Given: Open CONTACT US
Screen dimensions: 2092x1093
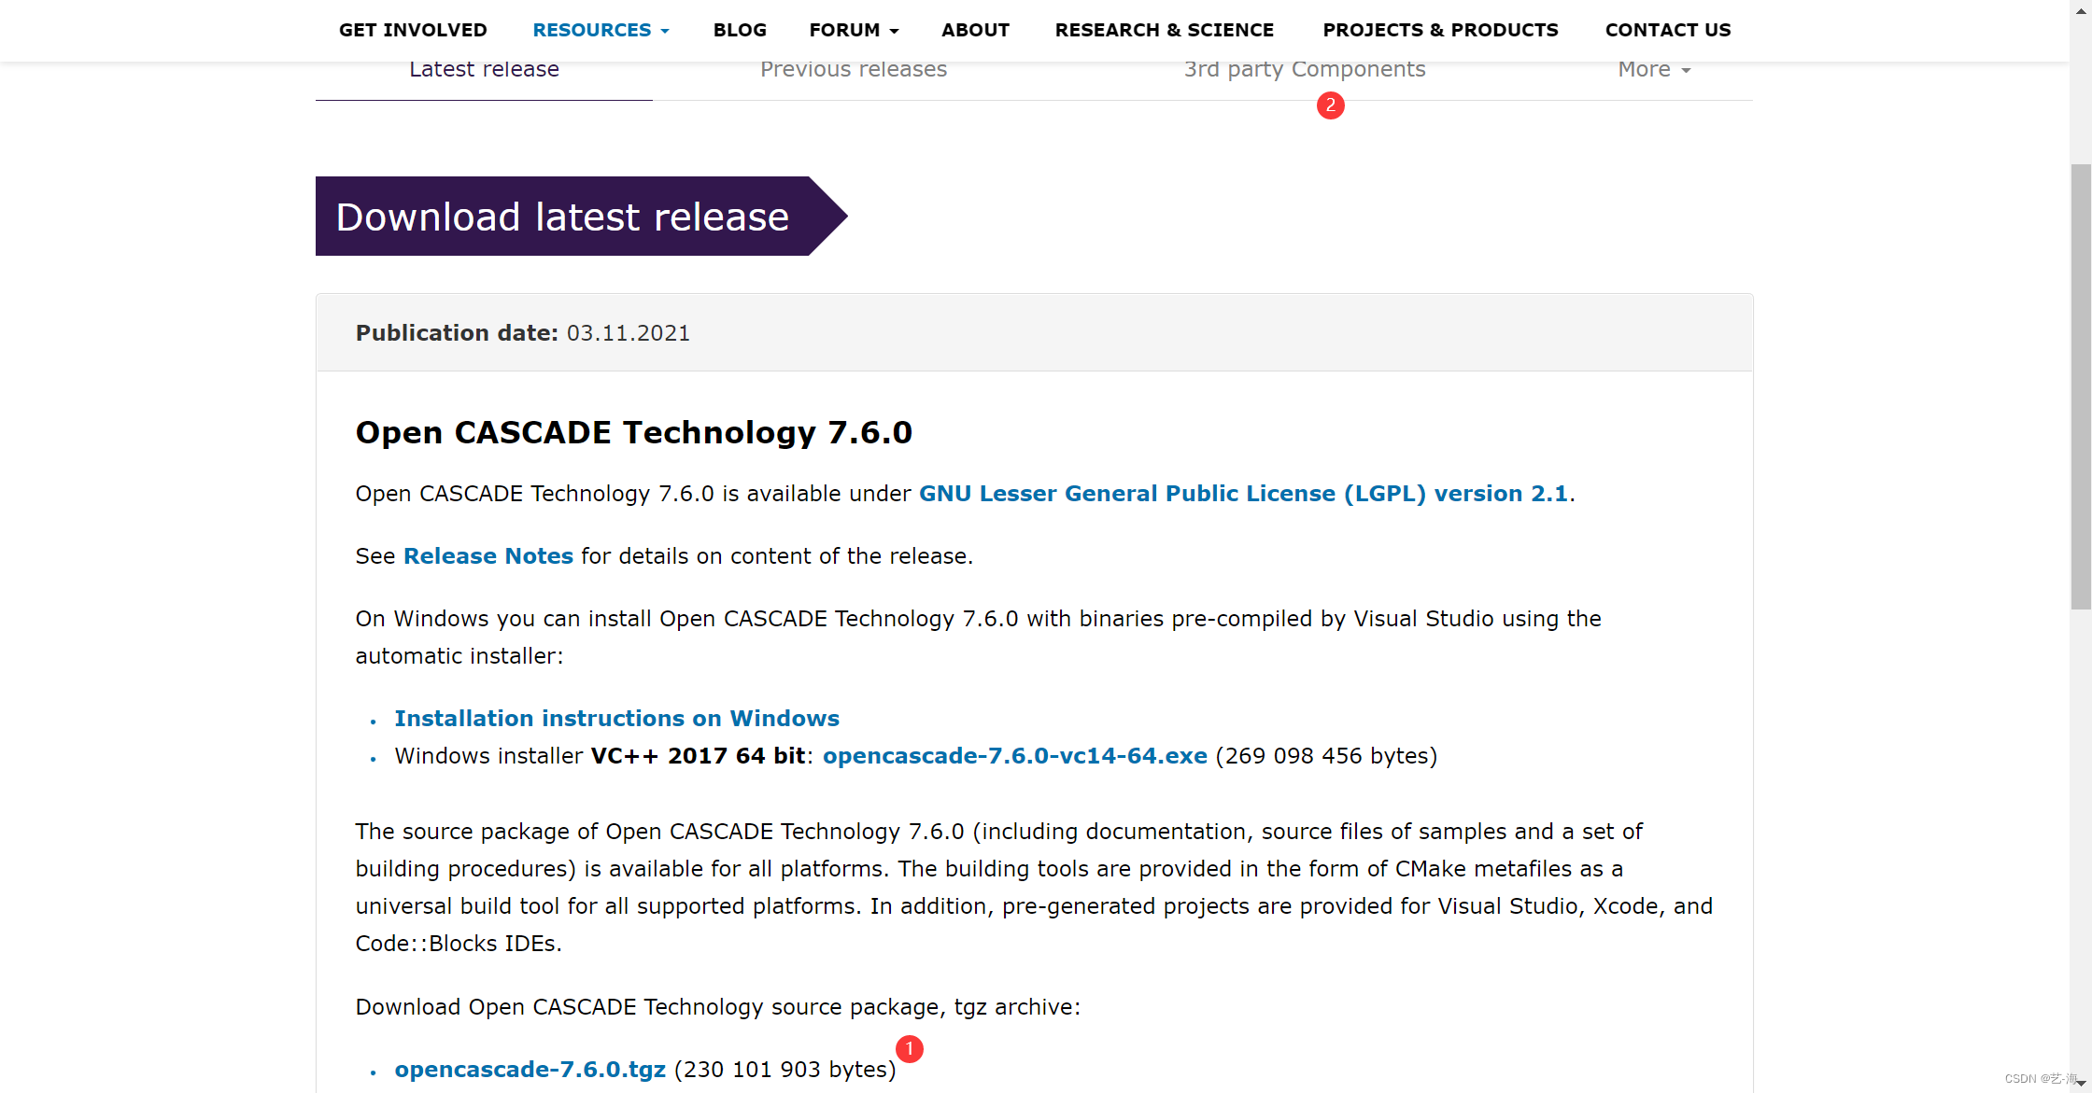Looking at the screenshot, I should pyautogui.click(x=1668, y=29).
